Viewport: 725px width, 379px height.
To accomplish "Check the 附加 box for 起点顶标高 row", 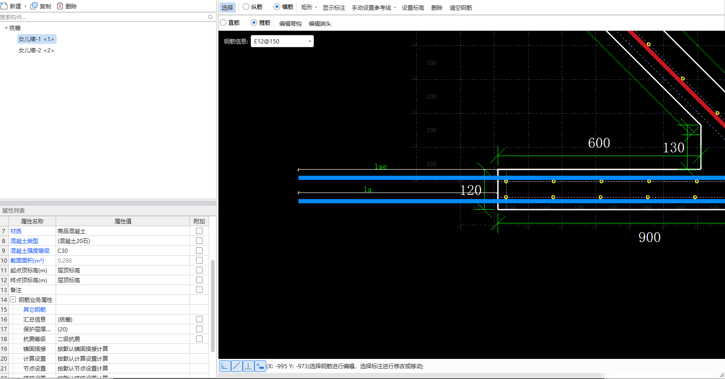I will (x=199, y=270).
